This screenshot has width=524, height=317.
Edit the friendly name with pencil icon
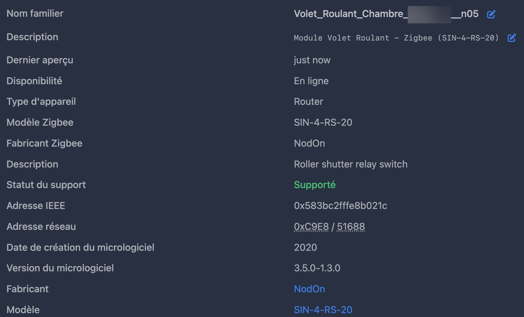(x=491, y=14)
